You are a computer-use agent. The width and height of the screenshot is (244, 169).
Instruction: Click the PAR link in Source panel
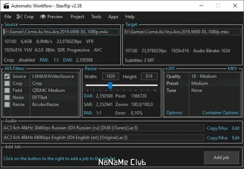coord(44,60)
